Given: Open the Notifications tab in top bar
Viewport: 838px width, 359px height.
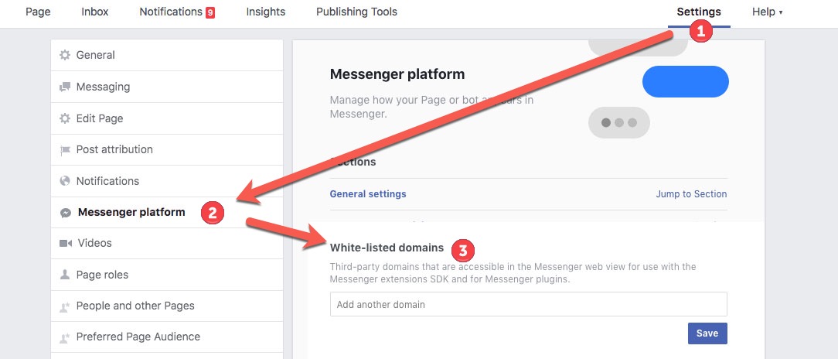Looking at the screenshot, I should click(171, 12).
